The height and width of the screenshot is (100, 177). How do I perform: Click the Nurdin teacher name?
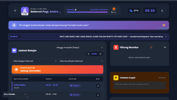coord(17,88)
